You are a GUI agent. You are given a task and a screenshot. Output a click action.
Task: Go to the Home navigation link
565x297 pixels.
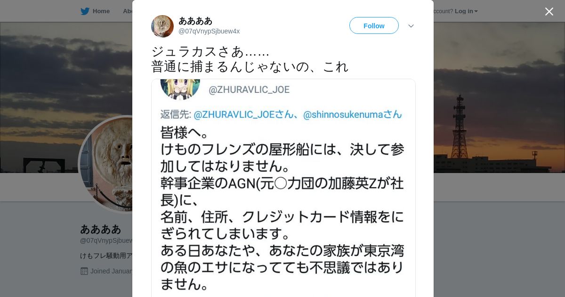tap(101, 11)
